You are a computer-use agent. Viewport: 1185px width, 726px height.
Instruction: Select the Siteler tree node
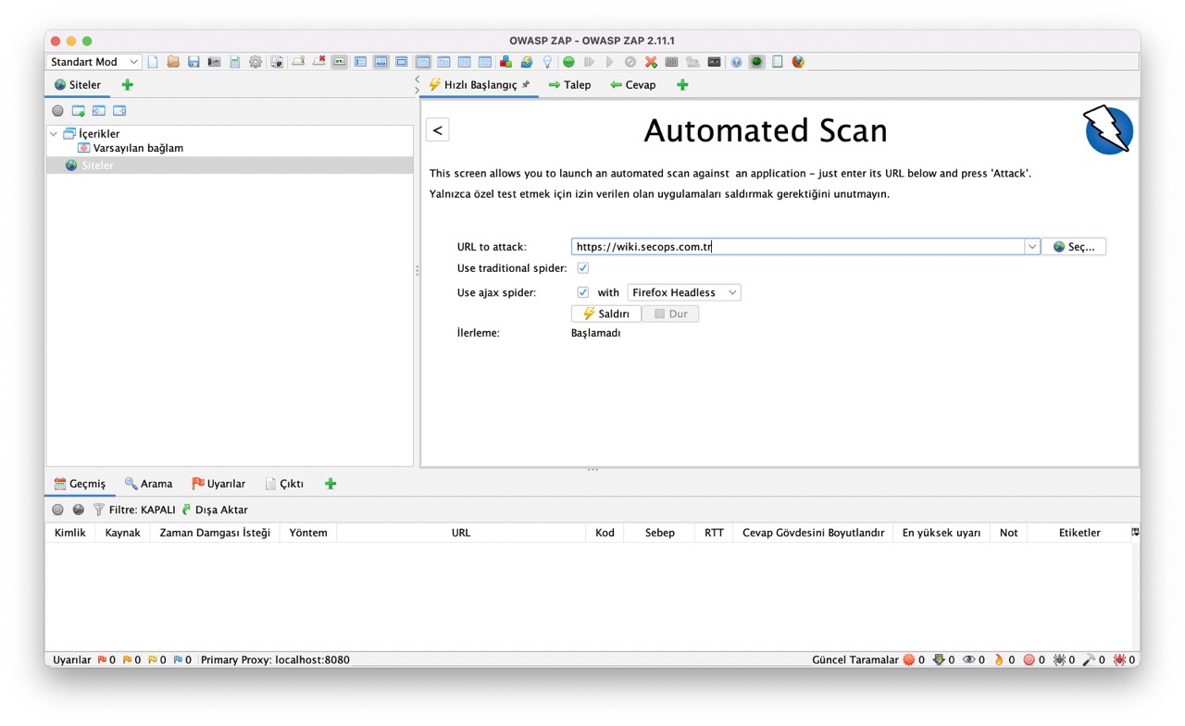click(97, 166)
